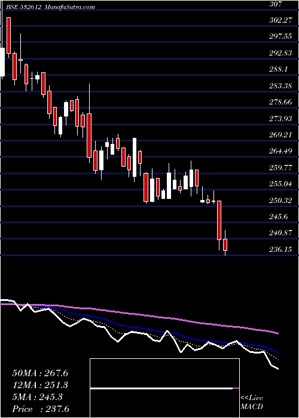Click the MunafaSutra.com watermark text

[x=70, y=7]
